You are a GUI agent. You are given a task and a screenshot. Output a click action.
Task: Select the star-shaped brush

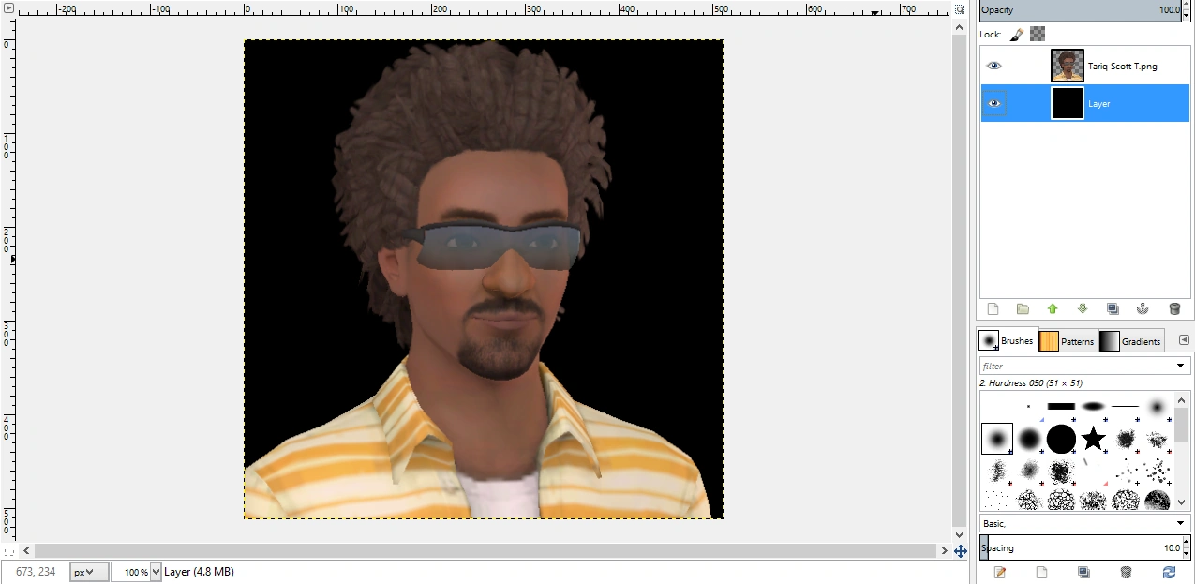1093,438
